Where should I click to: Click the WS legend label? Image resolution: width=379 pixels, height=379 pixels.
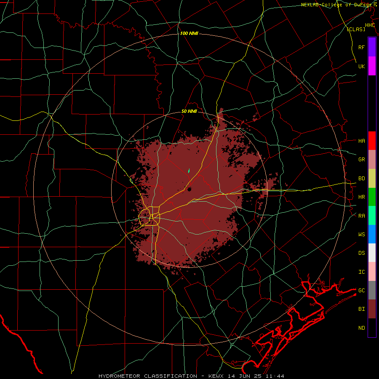coord(362,235)
